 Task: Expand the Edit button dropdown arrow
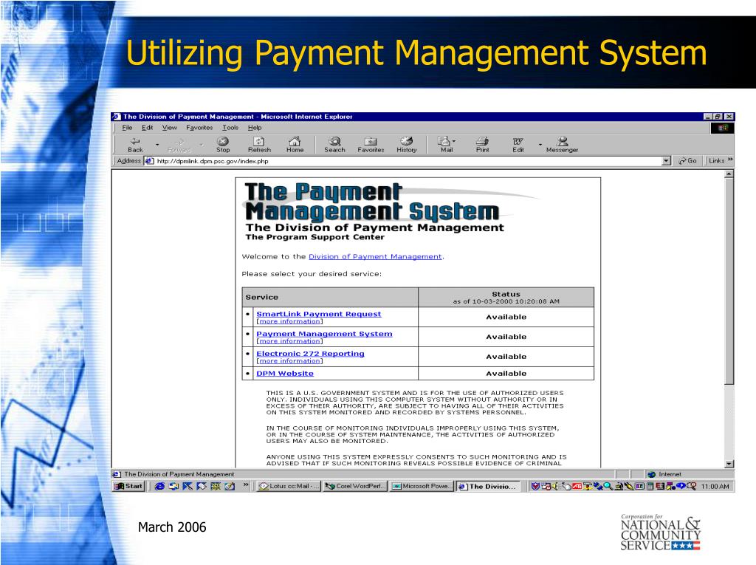[540, 145]
